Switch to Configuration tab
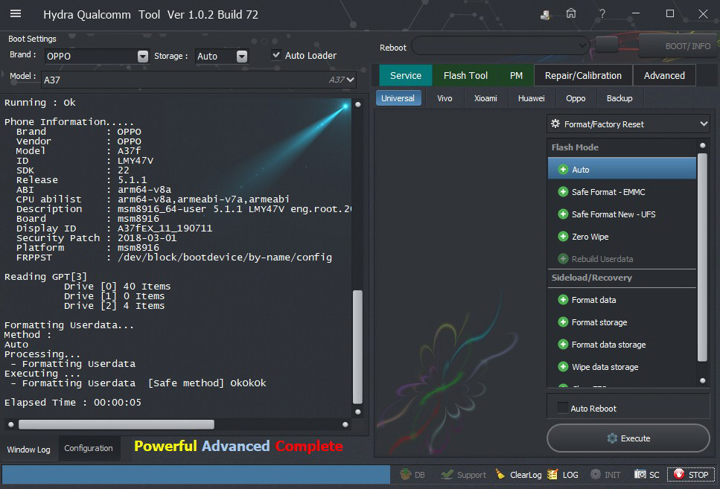 click(88, 448)
